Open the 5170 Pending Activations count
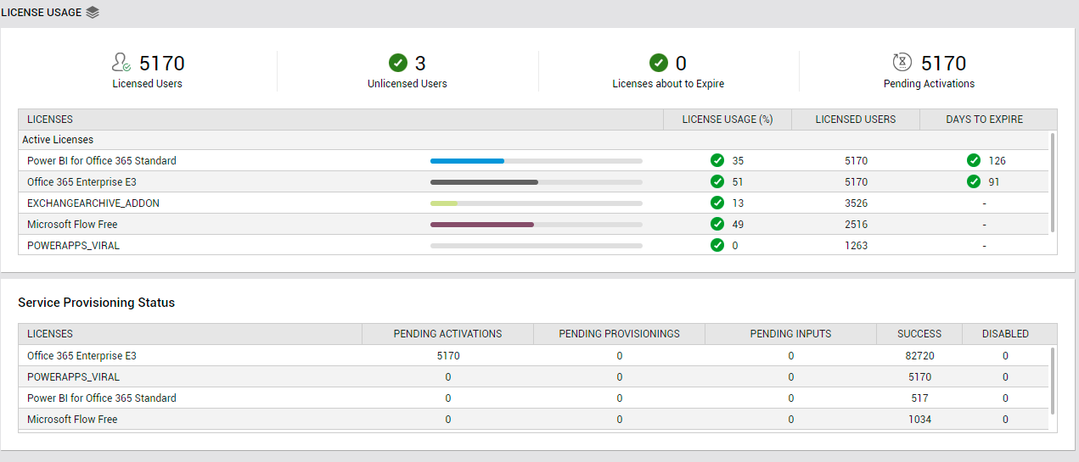1079x462 pixels. 944,64
